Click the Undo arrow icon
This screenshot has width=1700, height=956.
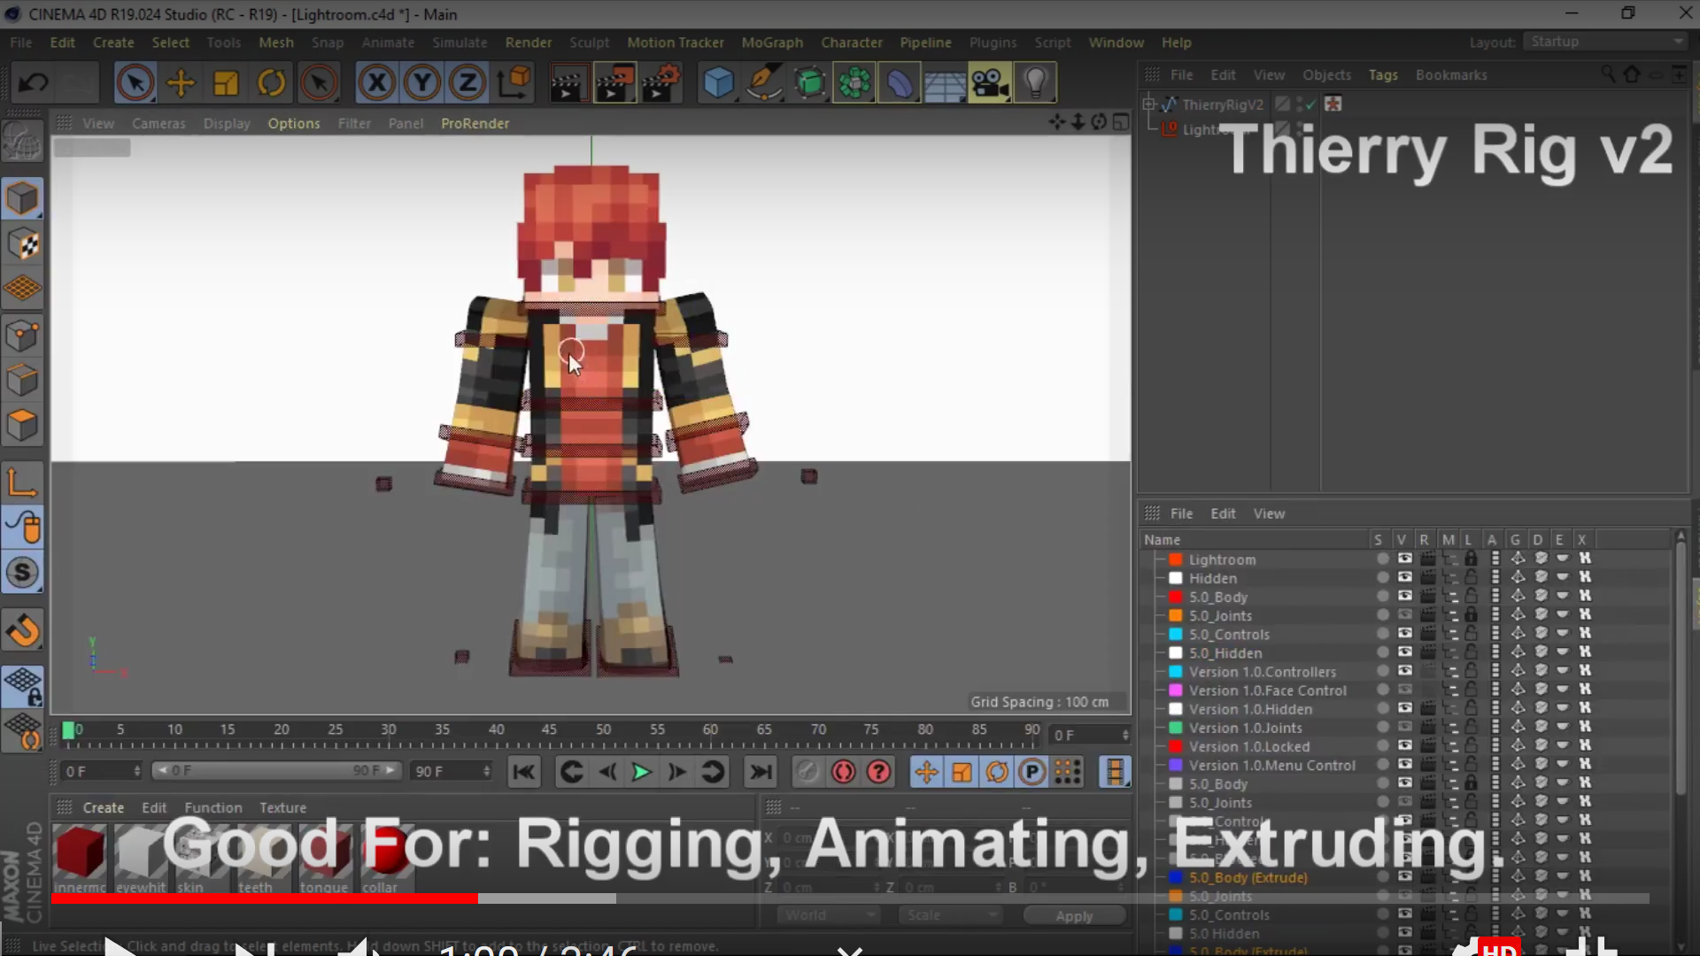point(34,83)
